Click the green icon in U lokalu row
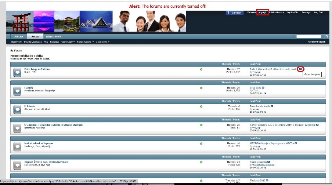The image size is (332, 185). [x=201, y=106]
